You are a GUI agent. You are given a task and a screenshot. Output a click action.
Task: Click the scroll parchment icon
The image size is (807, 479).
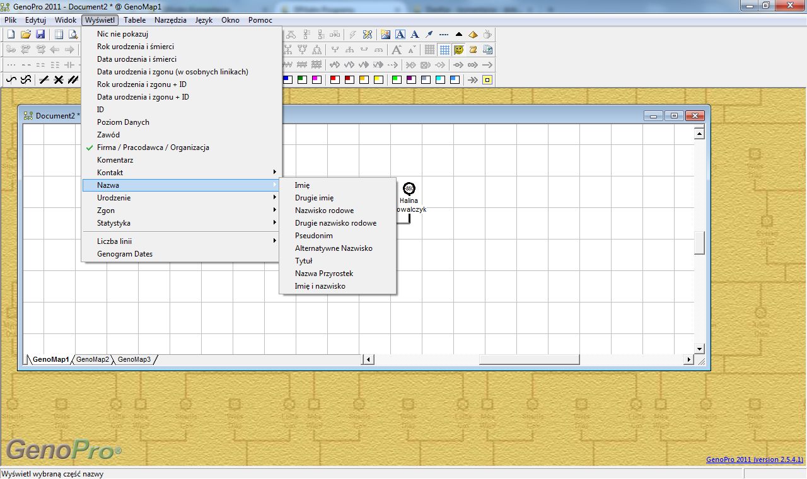click(473, 49)
